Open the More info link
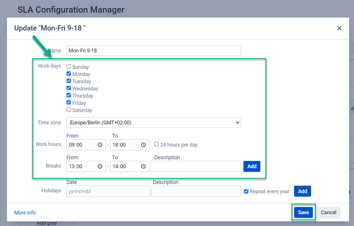This screenshot has width=354, height=226. (25, 213)
